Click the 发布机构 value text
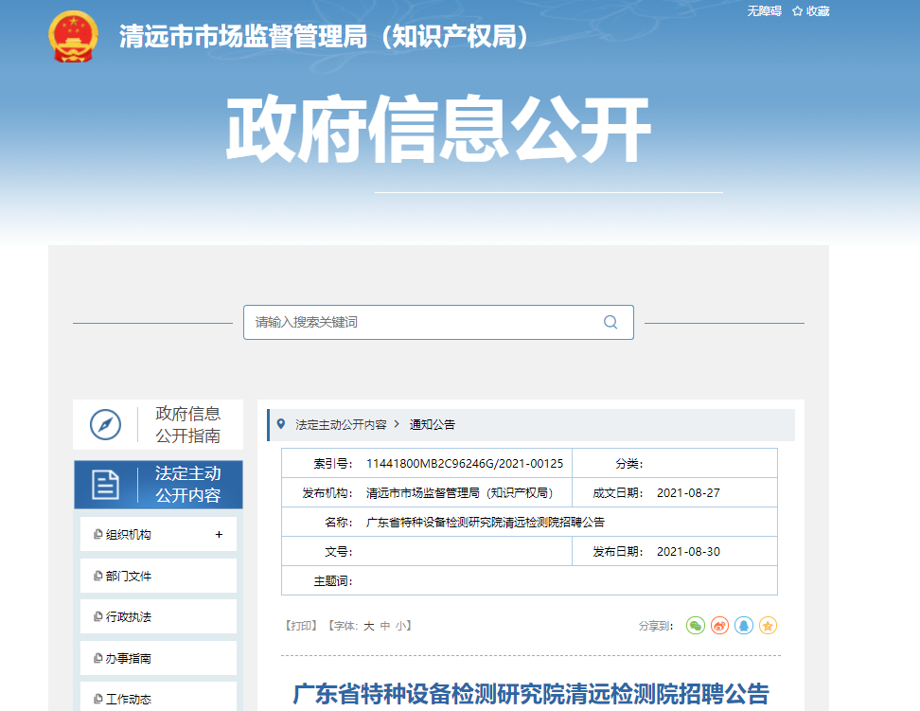This screenshot has width=920, height=711. tap(459, 492)
